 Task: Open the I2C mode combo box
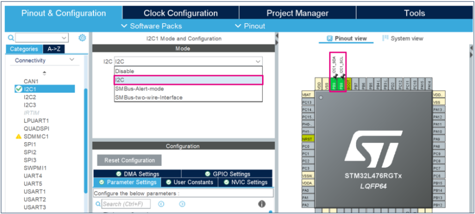pyautogui.click(x=188, y=61)
